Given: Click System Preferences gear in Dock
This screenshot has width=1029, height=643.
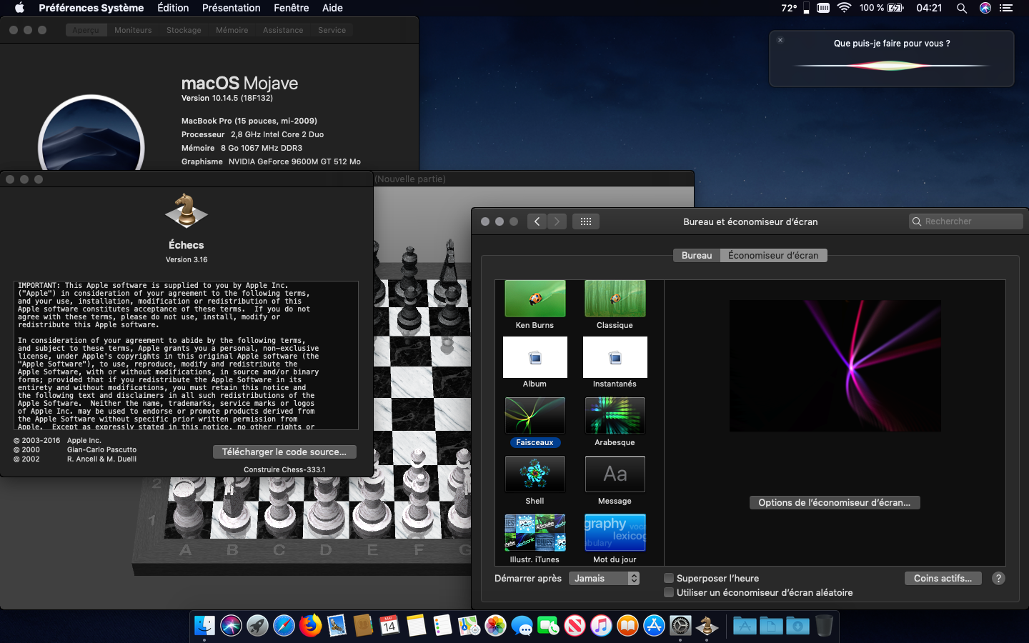Looking at the screenshot, I should pyautogui.click(x=680, y=626).
